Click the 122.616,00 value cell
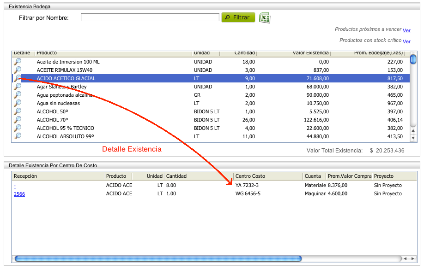This screenshot has height=269, width=424. 316,120
